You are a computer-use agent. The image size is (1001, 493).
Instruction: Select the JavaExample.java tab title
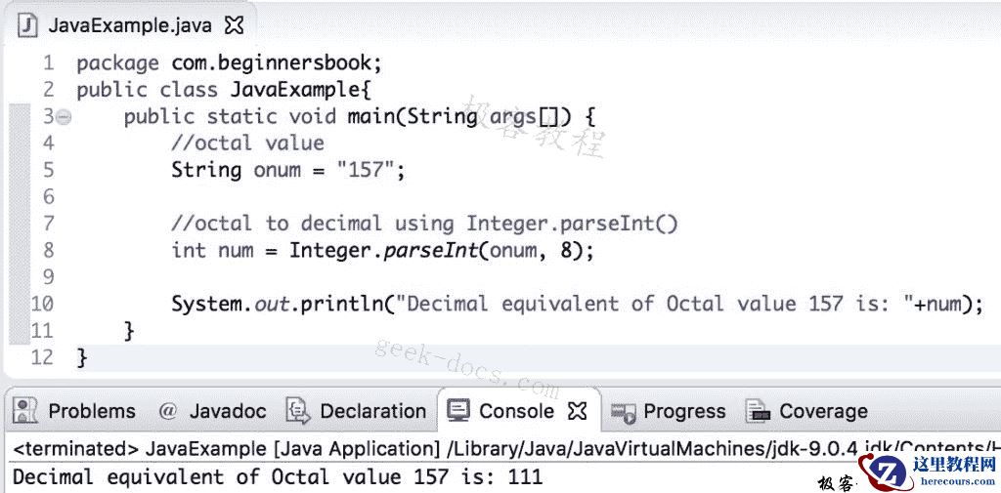tap(129, 25)
